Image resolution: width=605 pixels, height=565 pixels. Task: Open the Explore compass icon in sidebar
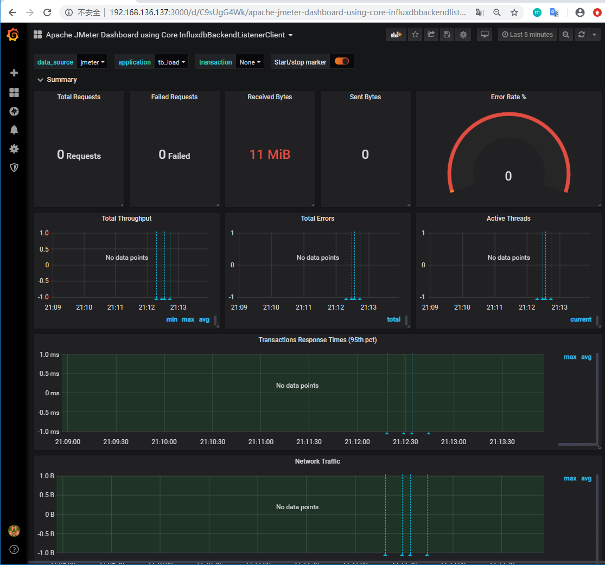coord(14,112)
